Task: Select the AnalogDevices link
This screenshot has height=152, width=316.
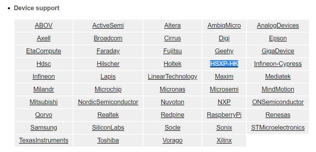Action: 278,26
